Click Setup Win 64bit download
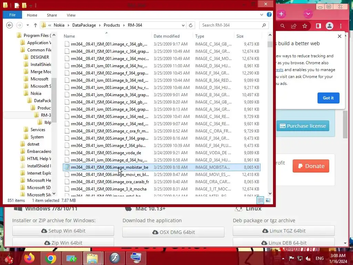Viewport: 353px width, 265px height. 63,231
